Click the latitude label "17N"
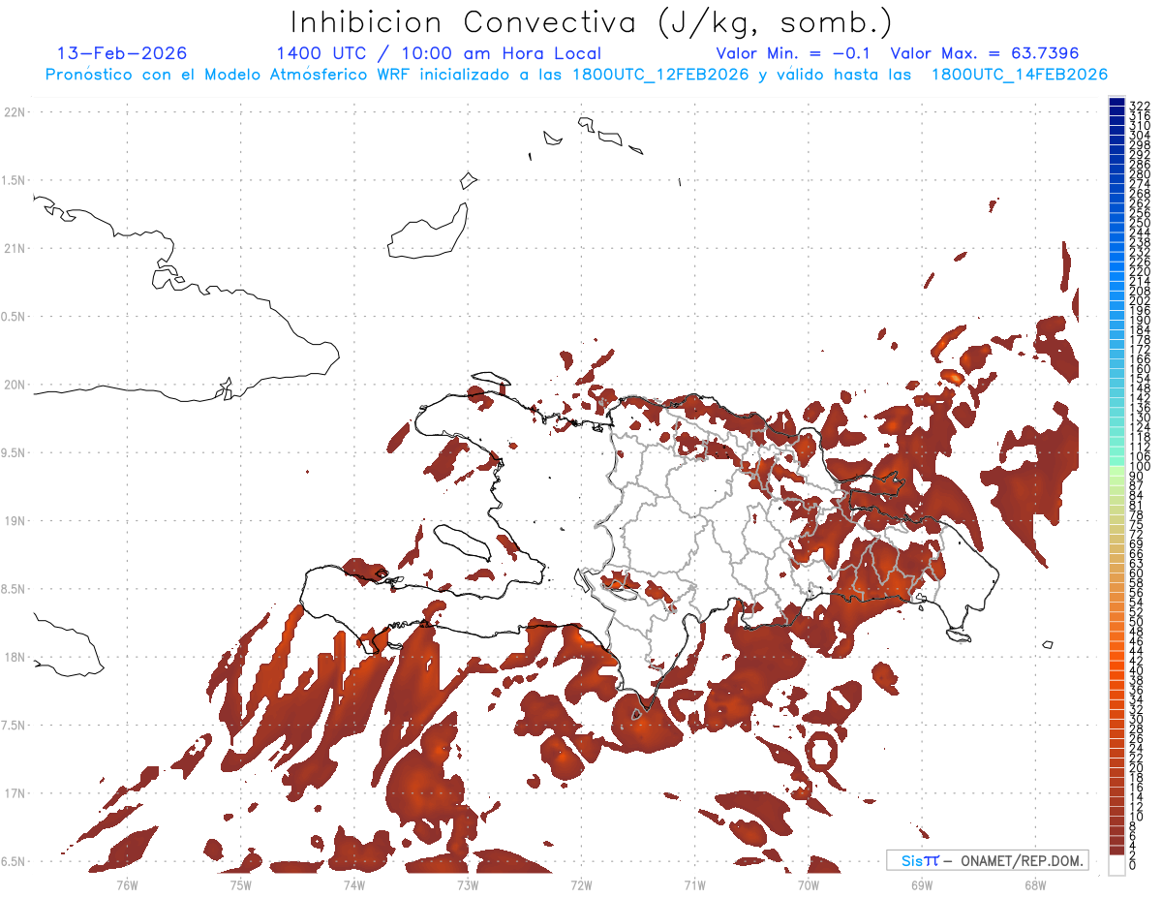1162x898 pixels. (14, 793)
